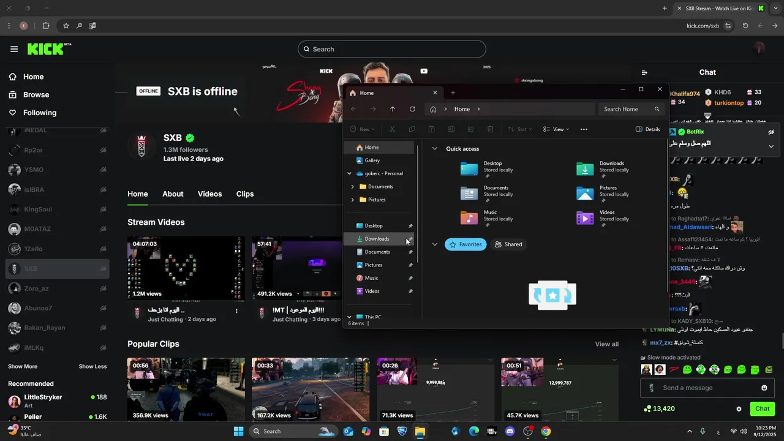Focus the Kick search field
The height and width of the screenshot is (441, 784).
click(392, 49)
